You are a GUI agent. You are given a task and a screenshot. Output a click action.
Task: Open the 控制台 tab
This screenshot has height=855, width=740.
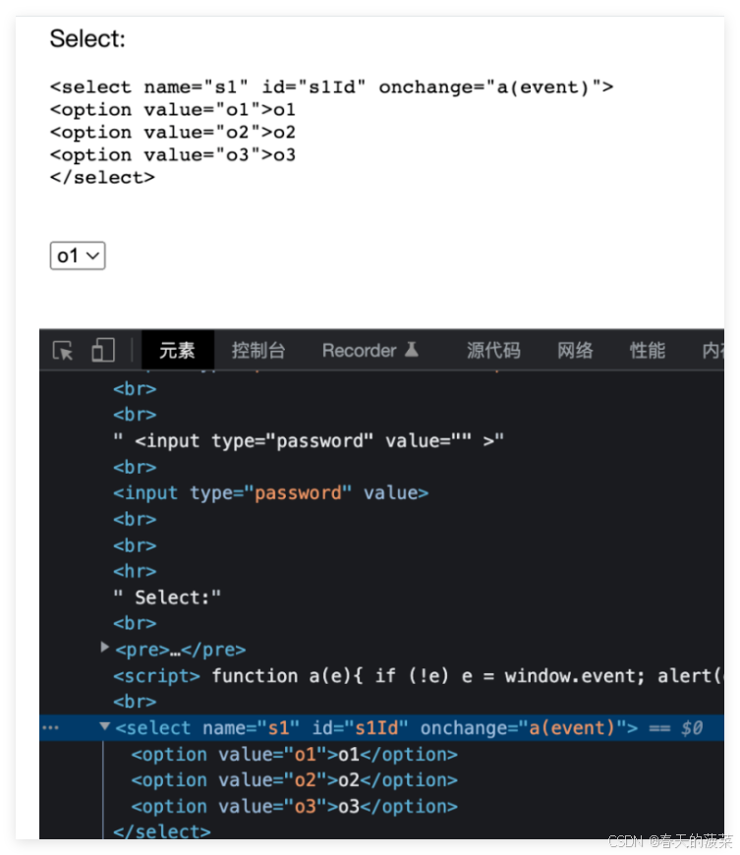(258, 350)
